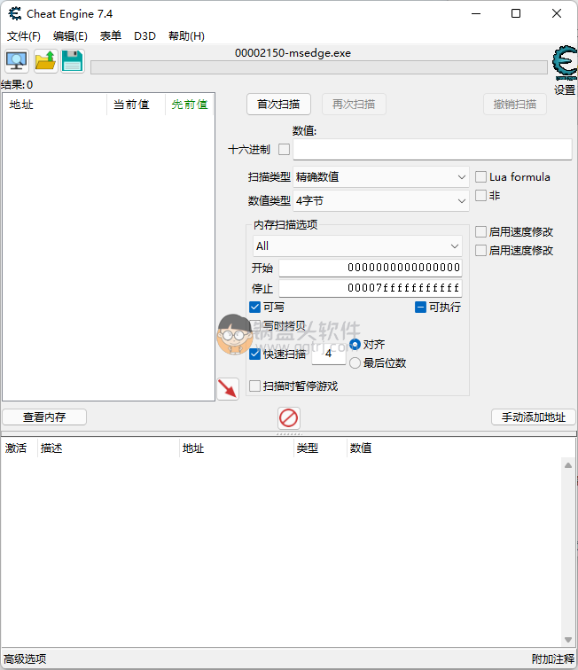Open the 数值类型 dropdown
Screen dimensions: 578x670
[x=381, y=201]
